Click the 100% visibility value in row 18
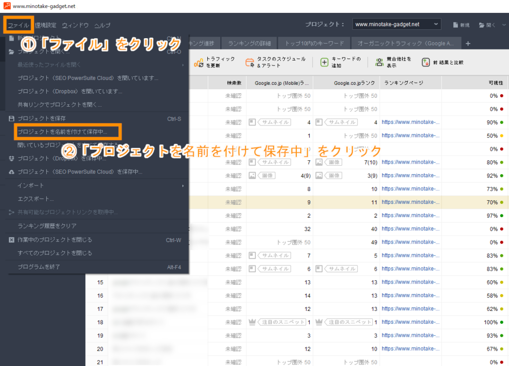The image size is (509, 366). [491, 322]
